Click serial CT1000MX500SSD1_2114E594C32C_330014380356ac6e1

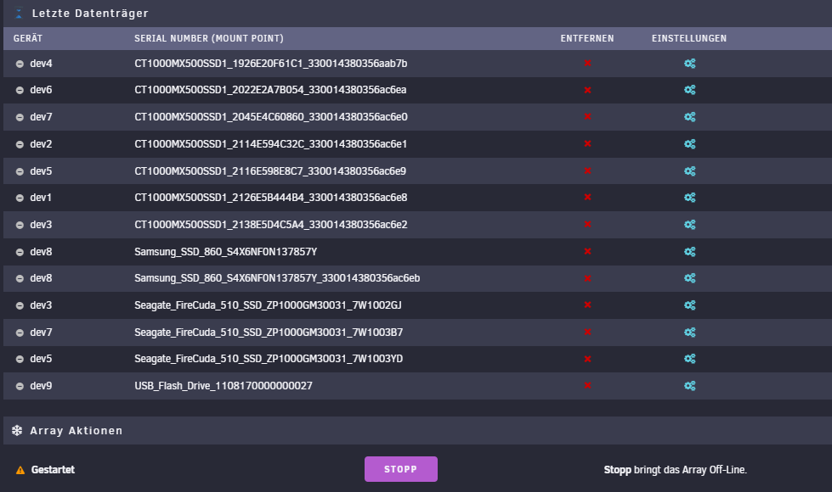[270, 144]
